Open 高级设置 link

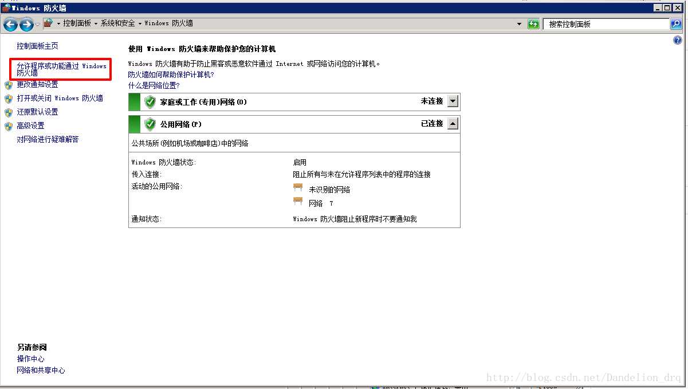[30, 125]
